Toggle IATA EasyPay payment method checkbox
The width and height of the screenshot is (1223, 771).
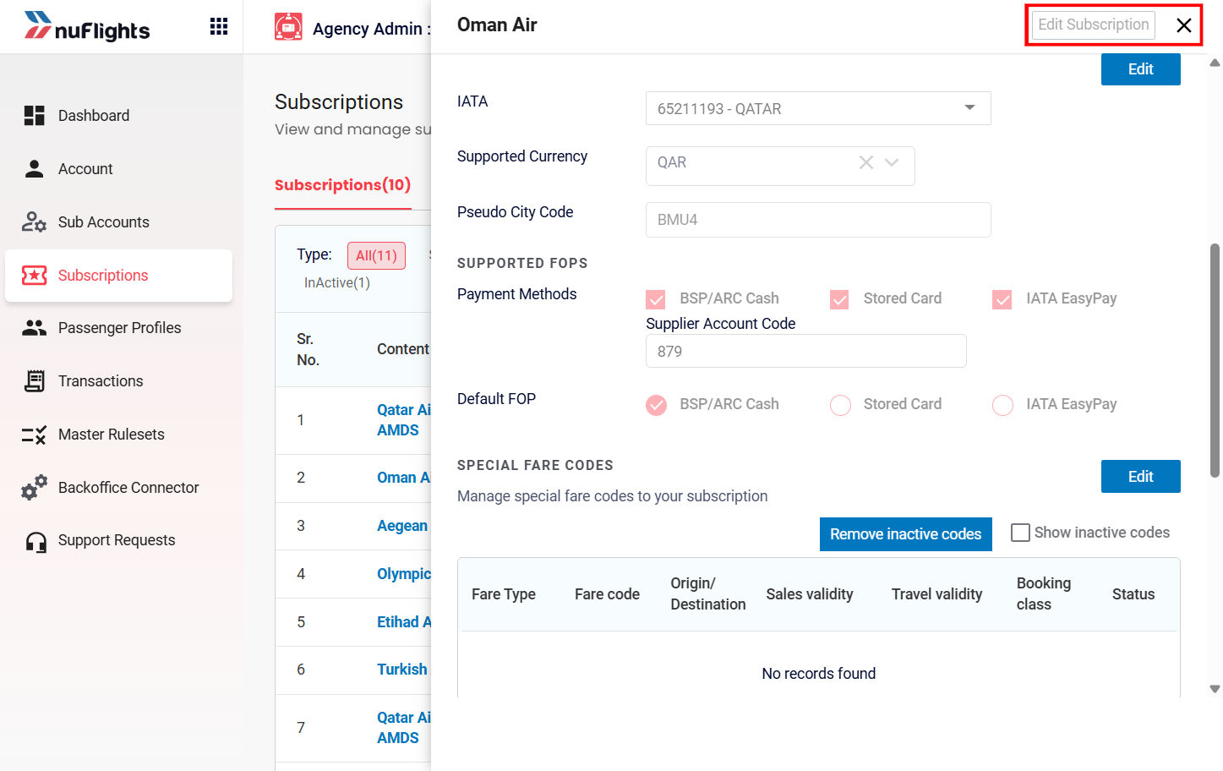pyautogui.click(x=1002, y=299)
